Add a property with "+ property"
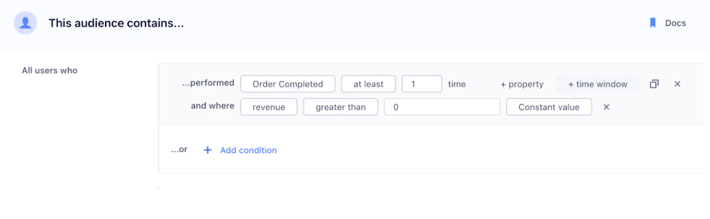 pos(522,84)
